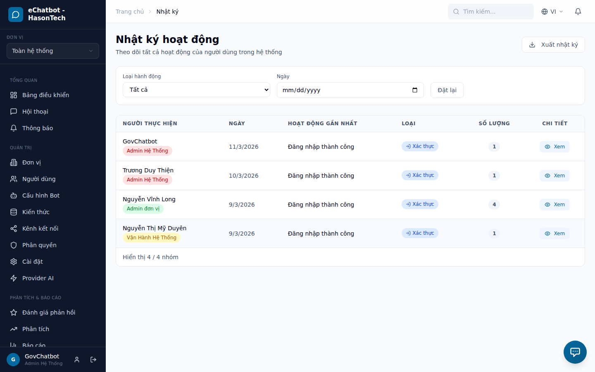The width and height of the screenshot is (595, 372).
Task: Navigate to Trang chủ breadcrumb
Action: click(x=130, y=11)
